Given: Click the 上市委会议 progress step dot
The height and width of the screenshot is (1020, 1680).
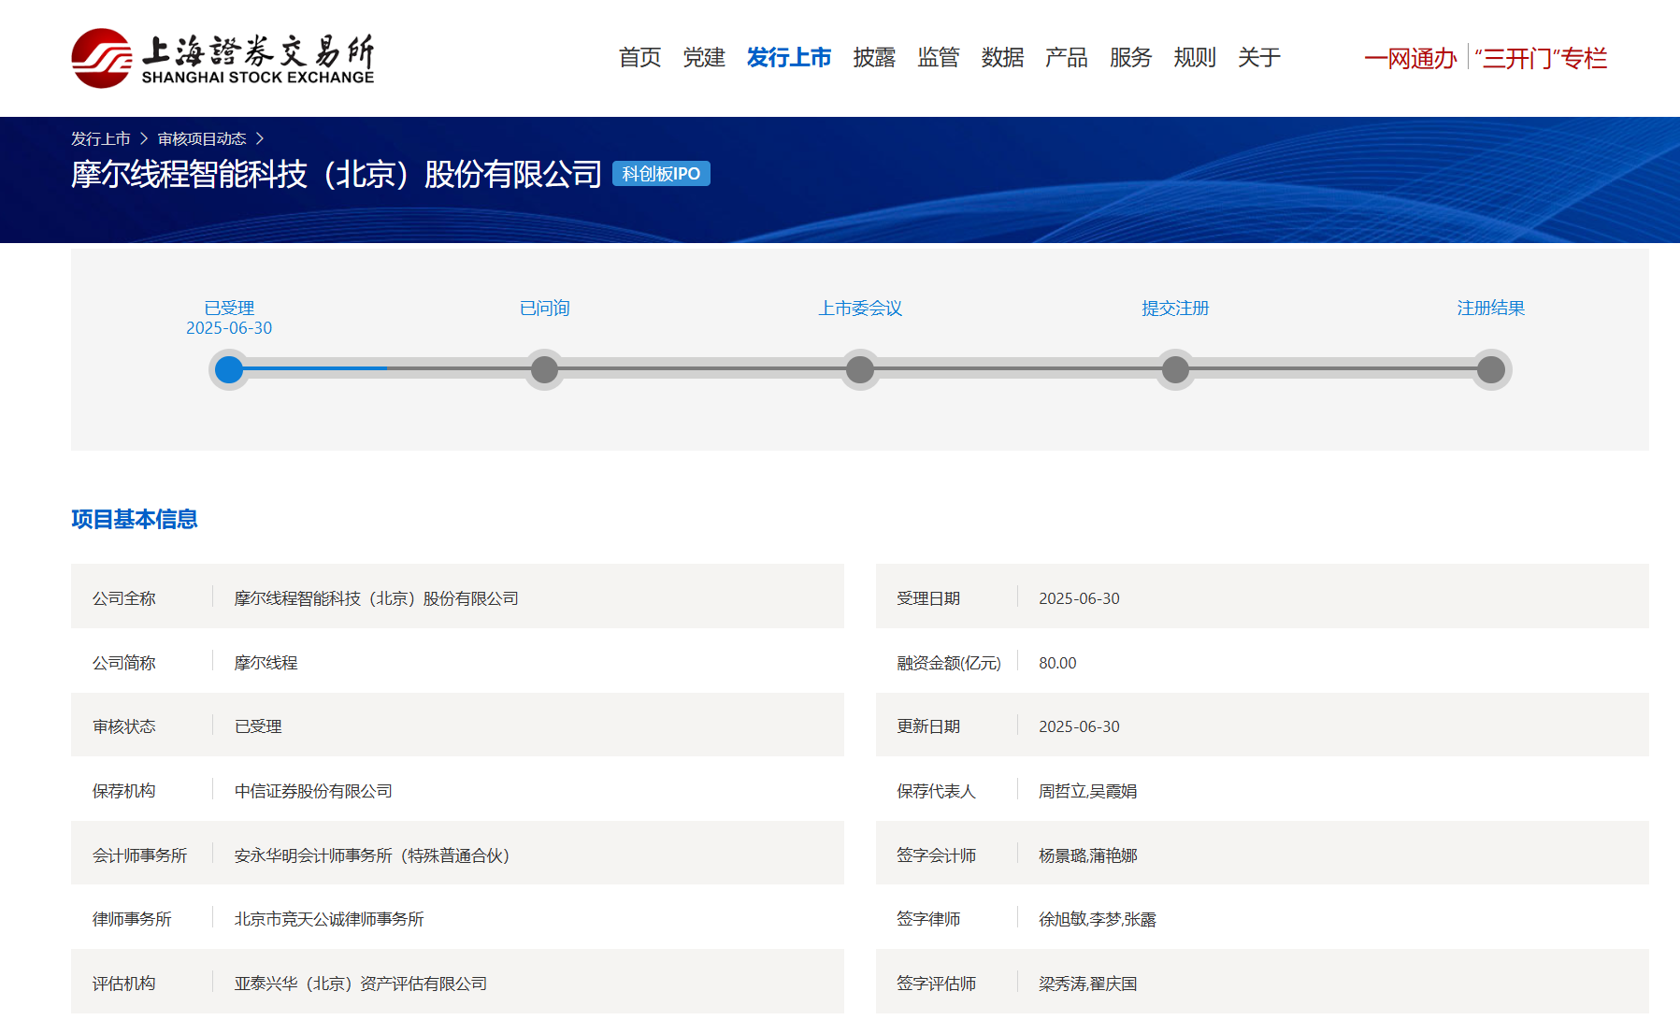Looking at the screenshot, I should coord(860,370).
